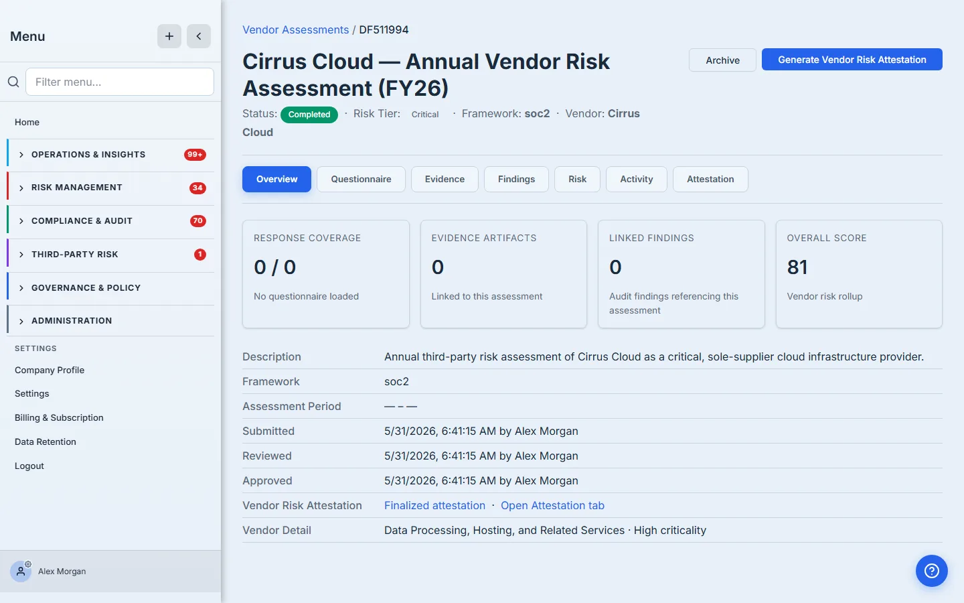
Task: Expand Compliance & Audit chevron
Action: tap(21, 221)
